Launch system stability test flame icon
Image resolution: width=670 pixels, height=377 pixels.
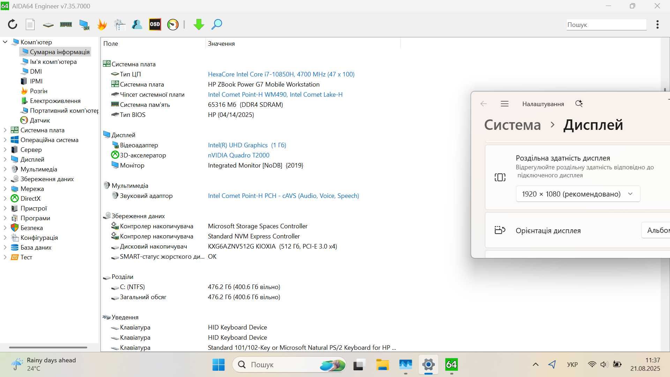[102, 24]
